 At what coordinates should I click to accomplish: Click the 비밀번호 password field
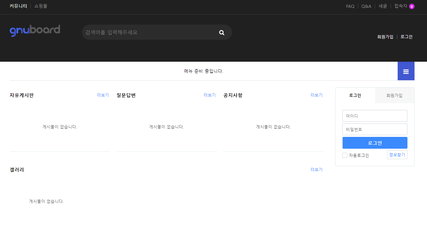point(375,129)
